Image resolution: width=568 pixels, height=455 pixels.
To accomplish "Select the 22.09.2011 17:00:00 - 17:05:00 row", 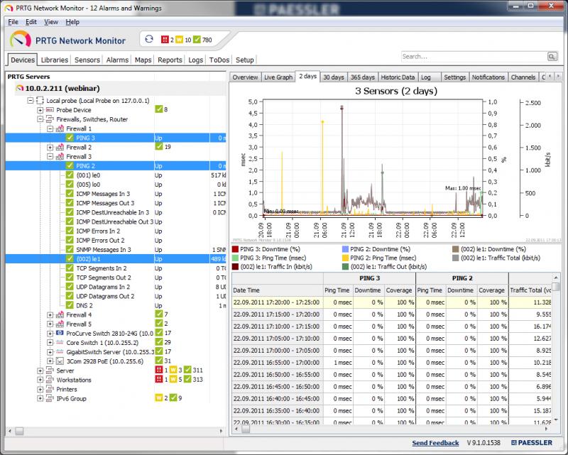I will point(393,351).
